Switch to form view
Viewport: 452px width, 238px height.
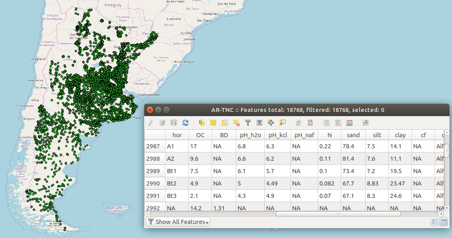[x=435, y=222]
